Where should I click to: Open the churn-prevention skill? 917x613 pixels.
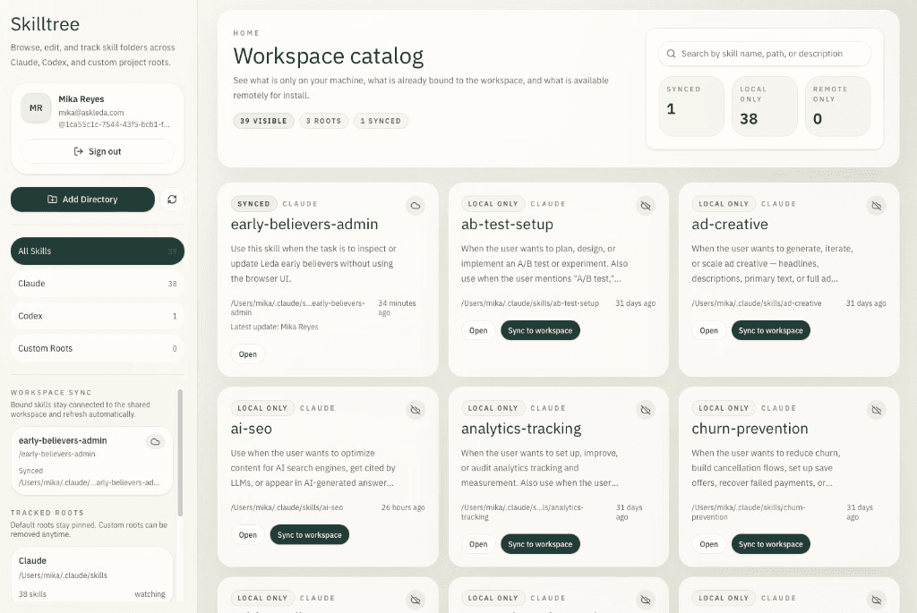[708, 543]
